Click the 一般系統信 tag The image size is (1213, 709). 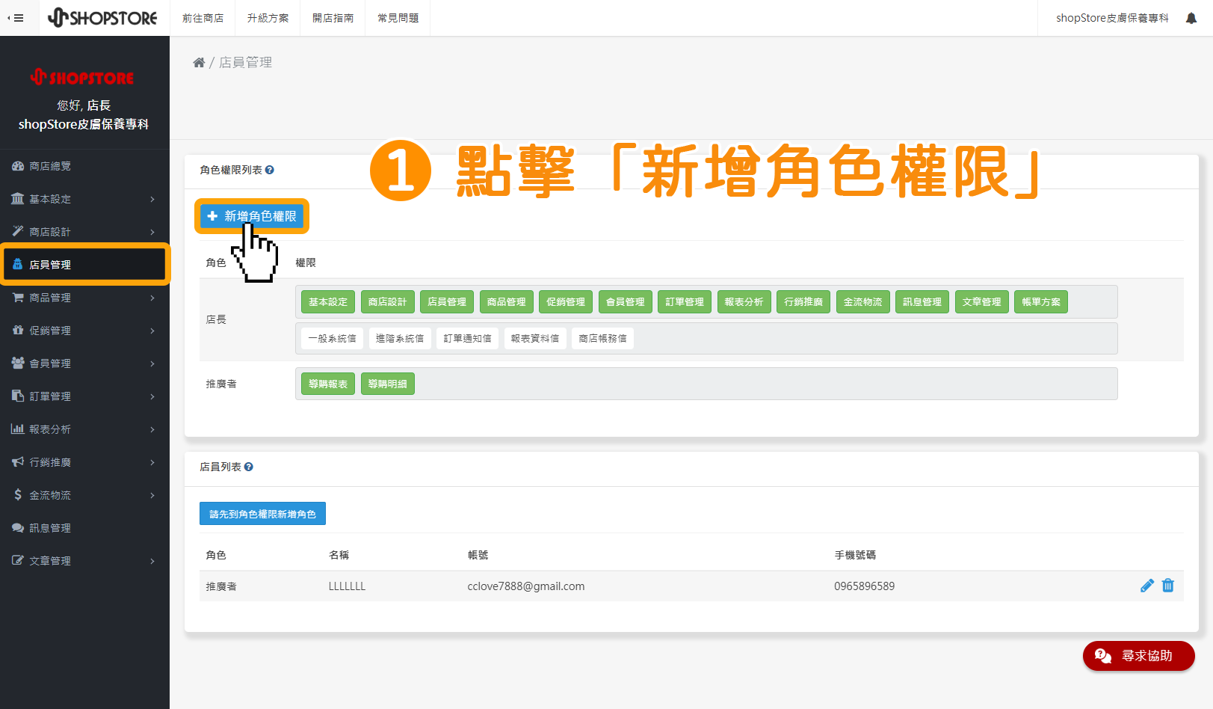332,339
